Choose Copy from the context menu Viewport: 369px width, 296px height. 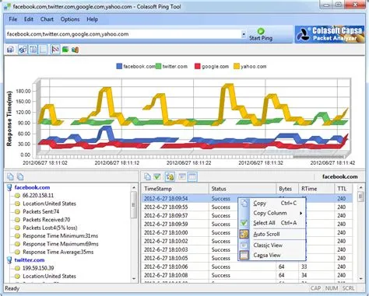click(x=272, y=204)
